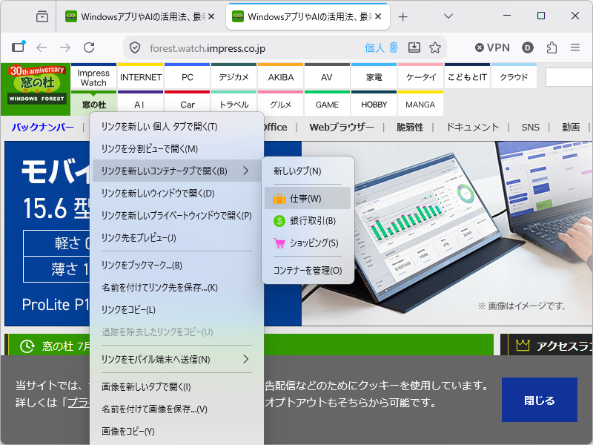Image resolution: width=593 pixels, height=445 pixels.
Task: Choose 新しいタブ(N) in submenu
Action: point(308,171)
